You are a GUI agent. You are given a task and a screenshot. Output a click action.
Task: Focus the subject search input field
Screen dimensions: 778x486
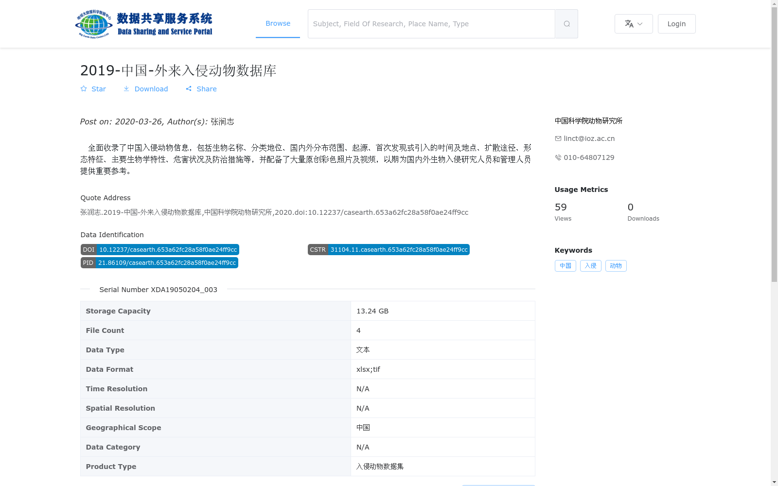[x=431, y=24]
